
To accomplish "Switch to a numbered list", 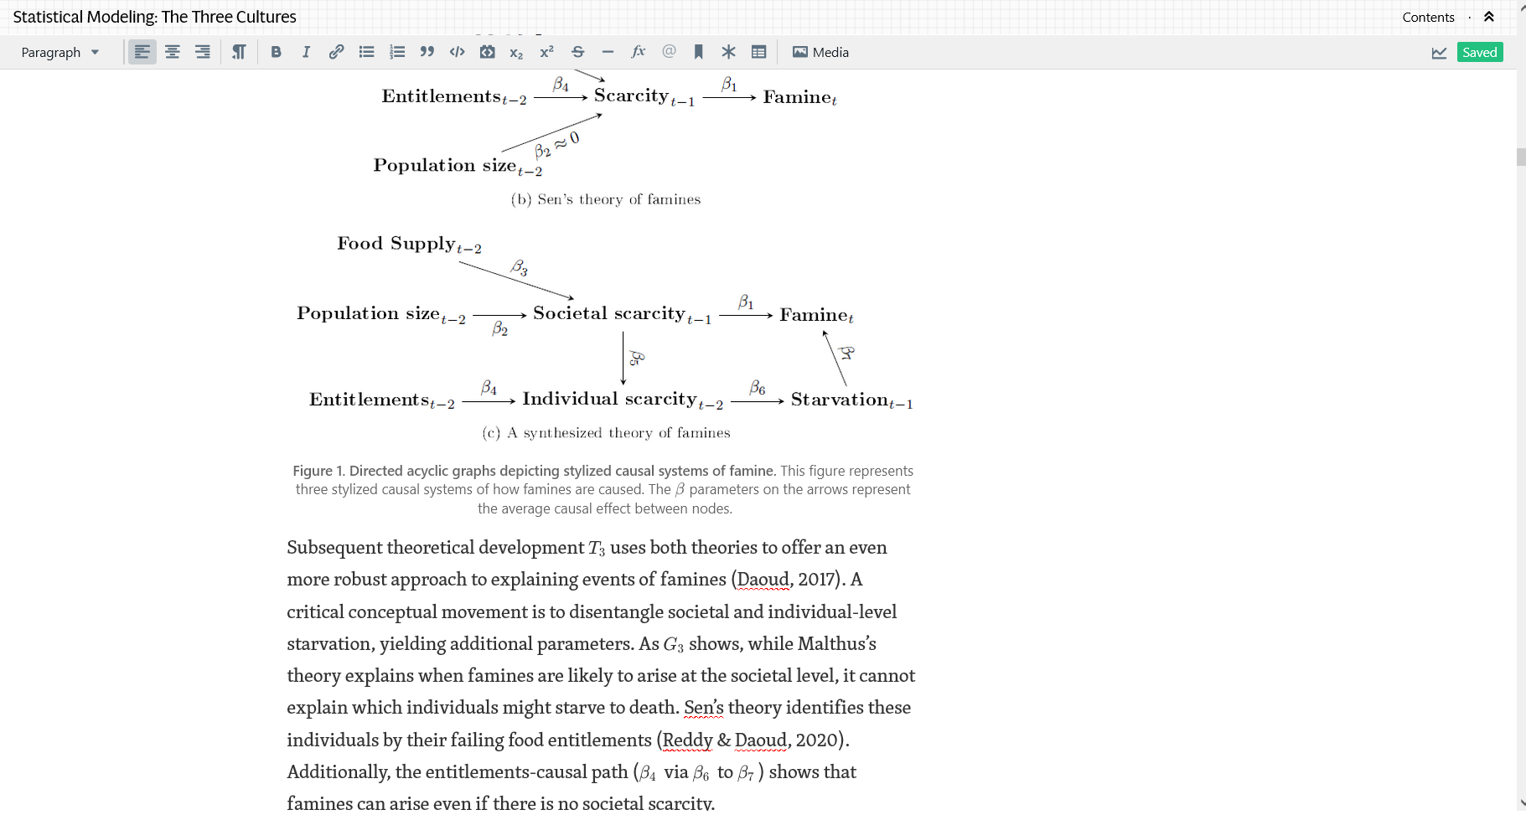I will pos(396,51).
